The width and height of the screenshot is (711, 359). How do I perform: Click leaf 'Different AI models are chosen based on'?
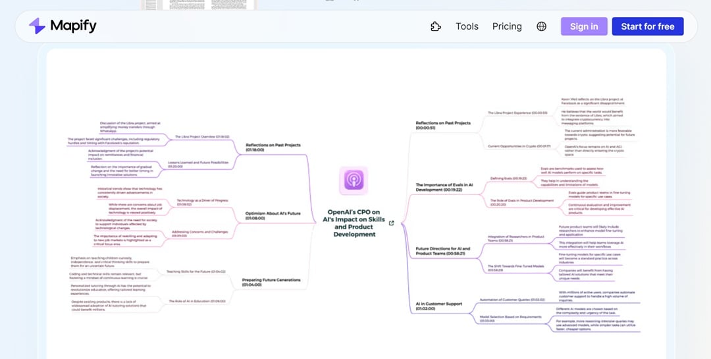(586, 310)
